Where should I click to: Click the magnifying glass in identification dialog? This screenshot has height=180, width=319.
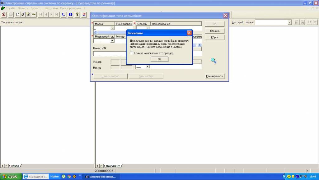click(x=213, y=61)
